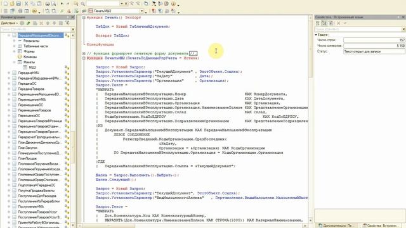
Task: Click Число строк value field
Action: tap(374, 40)
